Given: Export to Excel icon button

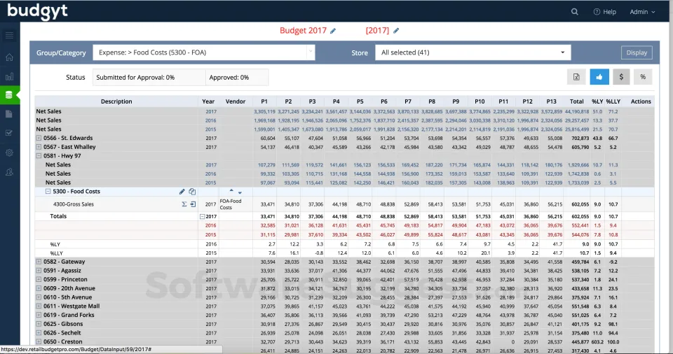Looking at the screenshot, I should [576, 77].
